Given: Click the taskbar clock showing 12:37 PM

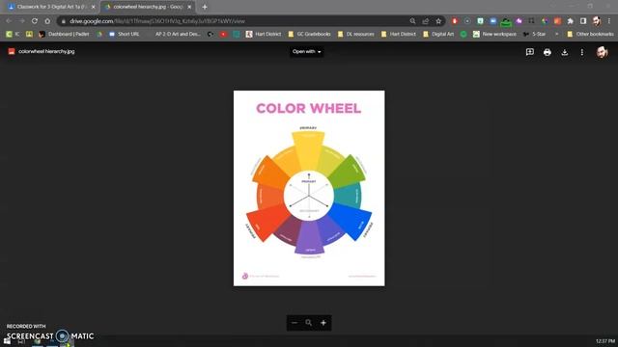Looking at the screenshot, I should (x=605, y=341).
